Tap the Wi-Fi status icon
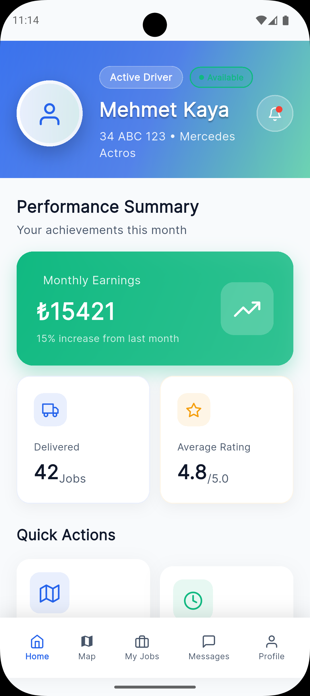This screenshot has width=310, height=696. [x=261, y=20]
